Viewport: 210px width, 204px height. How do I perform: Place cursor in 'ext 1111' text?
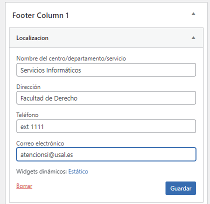pos(32,127)
